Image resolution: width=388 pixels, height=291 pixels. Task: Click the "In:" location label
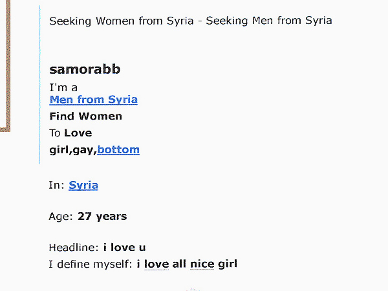tap(56, 186)
